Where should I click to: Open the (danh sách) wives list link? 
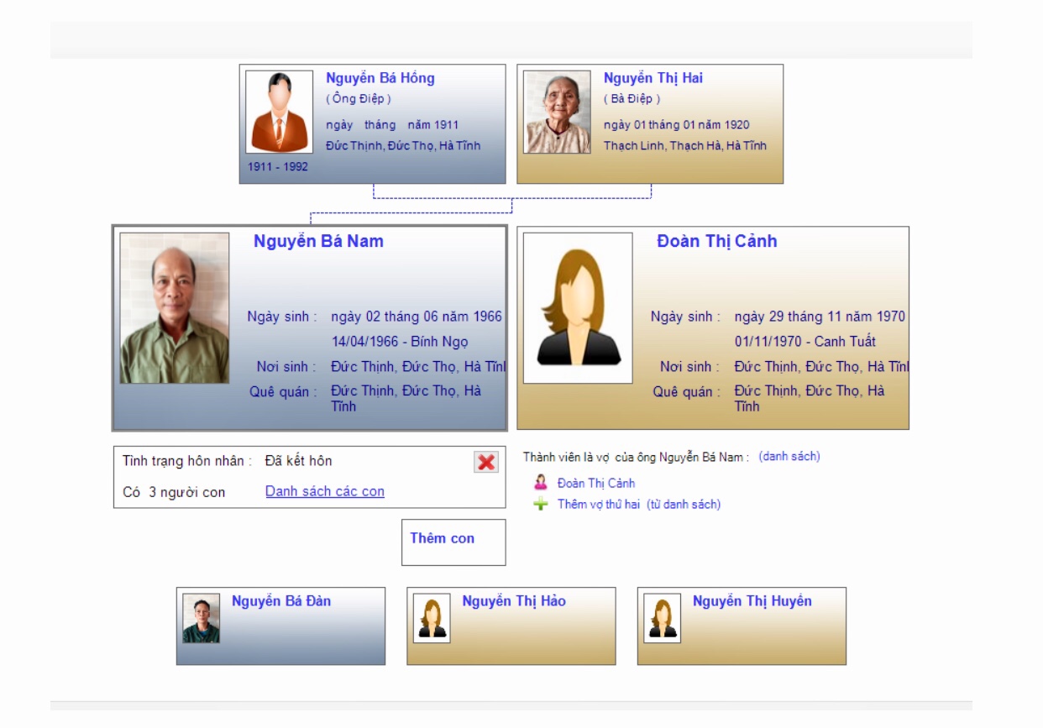point(789,457)
